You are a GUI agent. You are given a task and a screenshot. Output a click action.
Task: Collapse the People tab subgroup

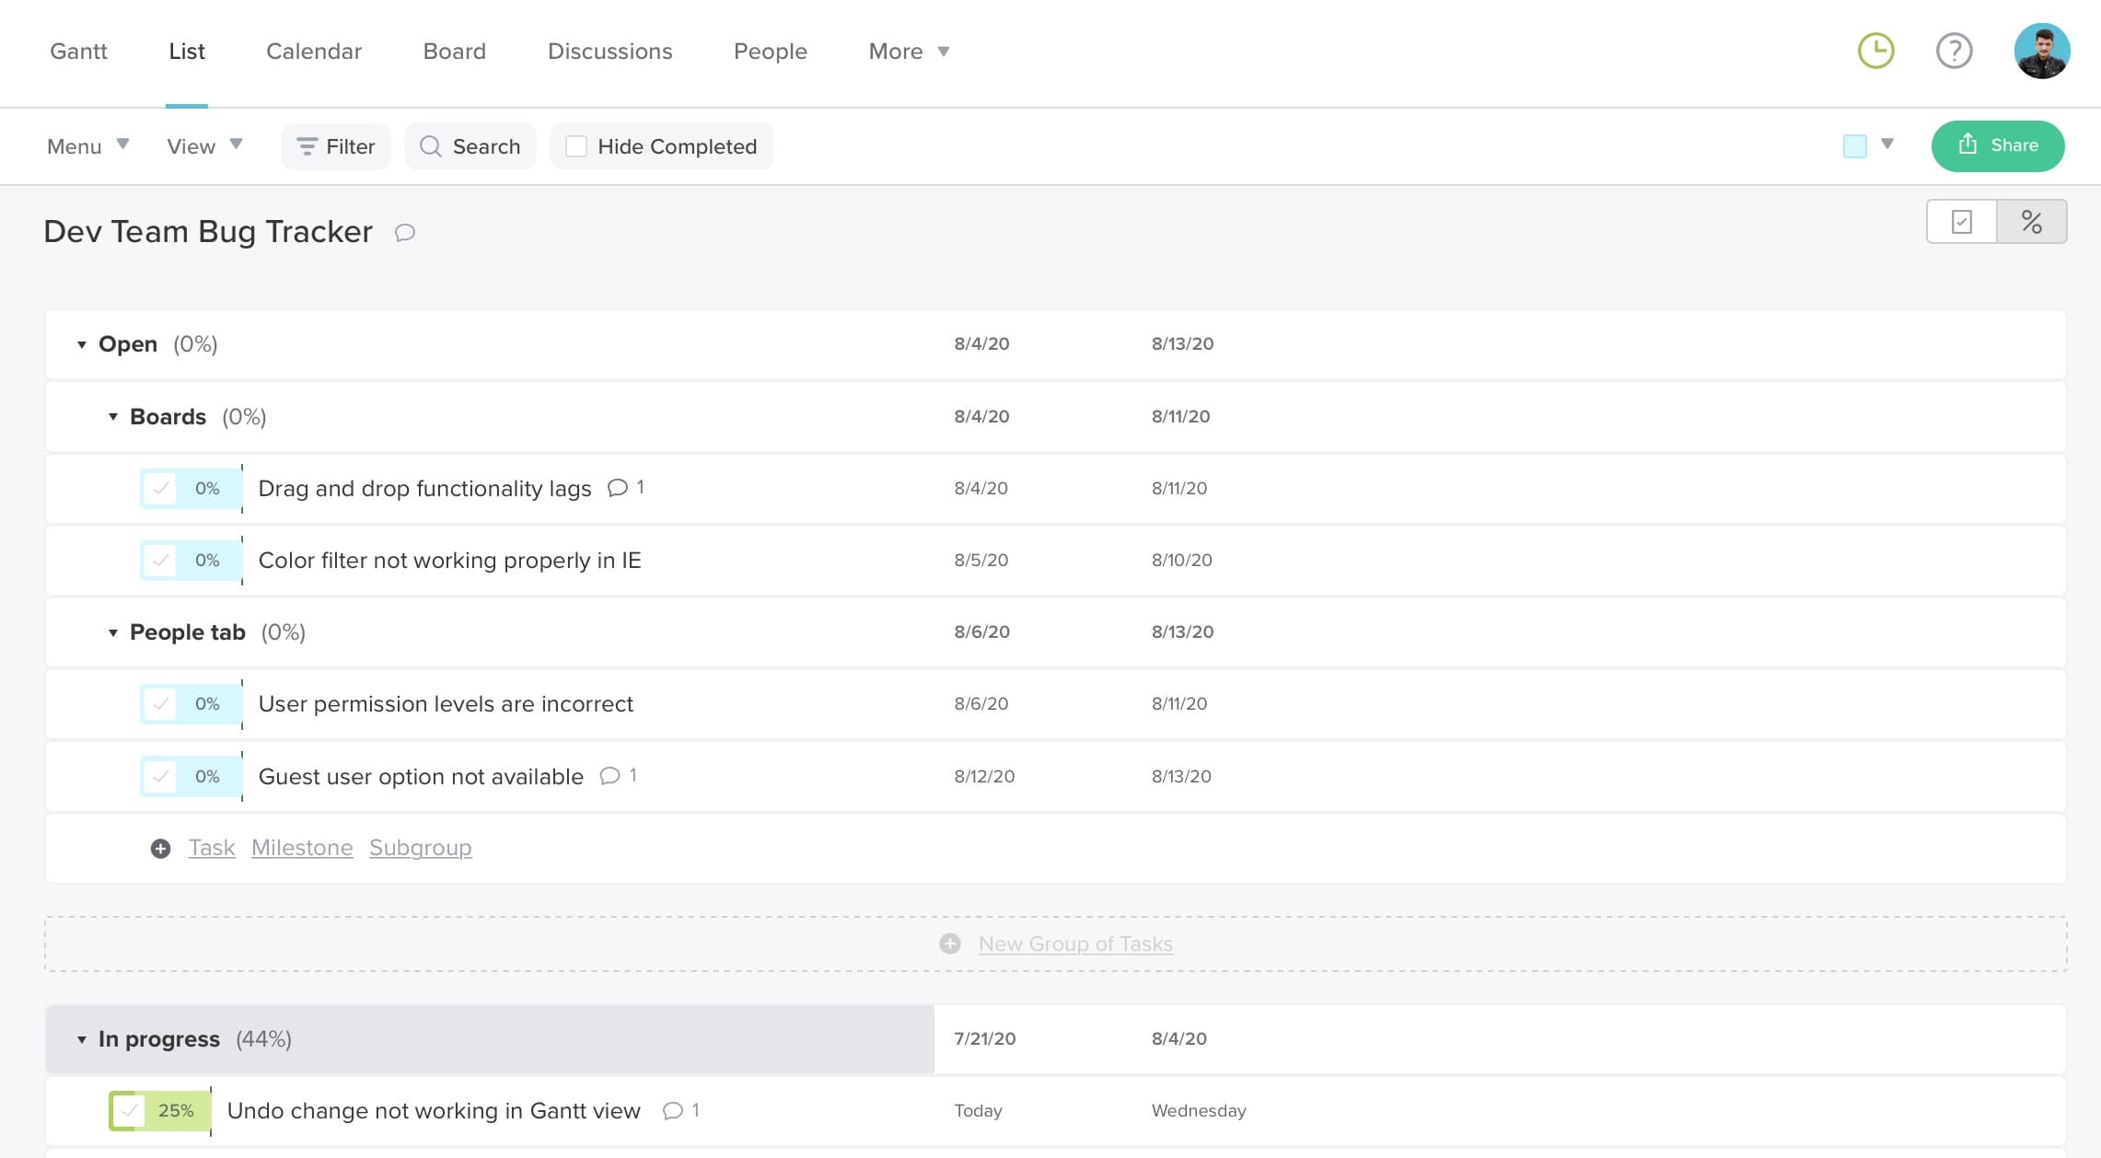click(112, 632)
